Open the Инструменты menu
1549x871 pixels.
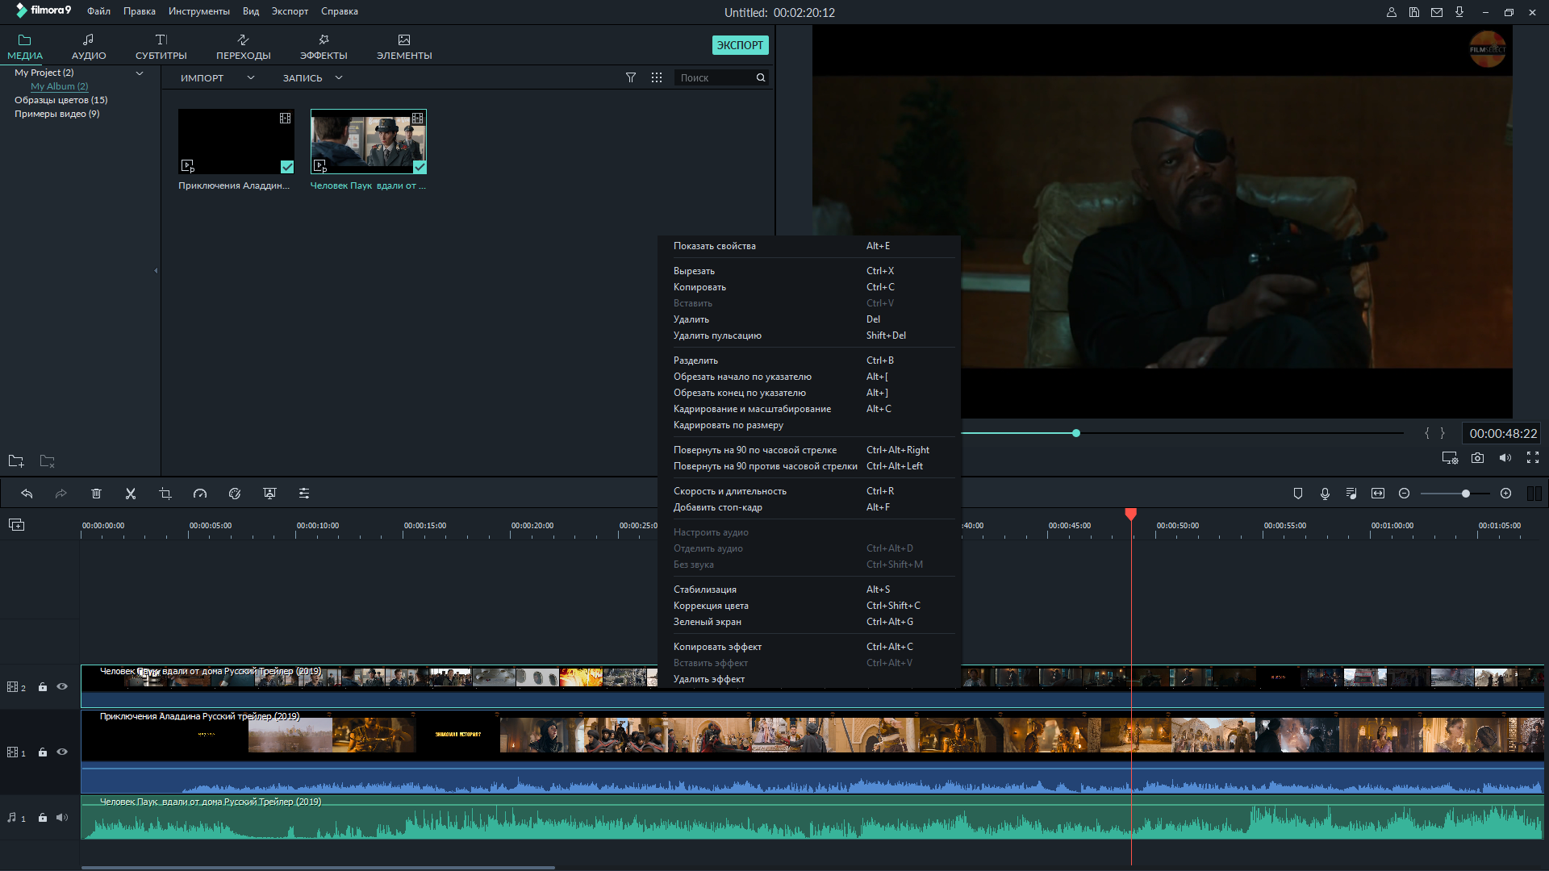point(198,11)
